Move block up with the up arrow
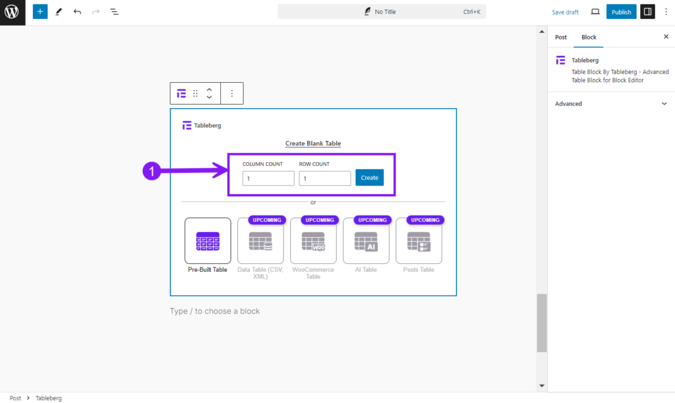This screenshot has height=403, width=675. pos(209,90)
